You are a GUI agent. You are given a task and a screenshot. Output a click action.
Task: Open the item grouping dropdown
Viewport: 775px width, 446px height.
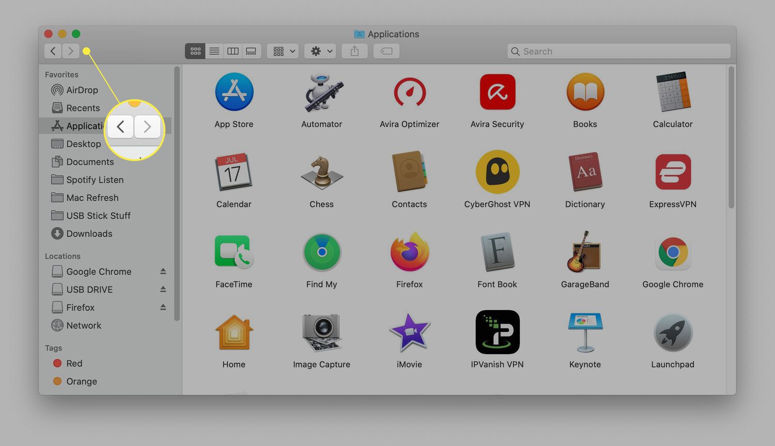pyautogui.click(x=282, y=51)
